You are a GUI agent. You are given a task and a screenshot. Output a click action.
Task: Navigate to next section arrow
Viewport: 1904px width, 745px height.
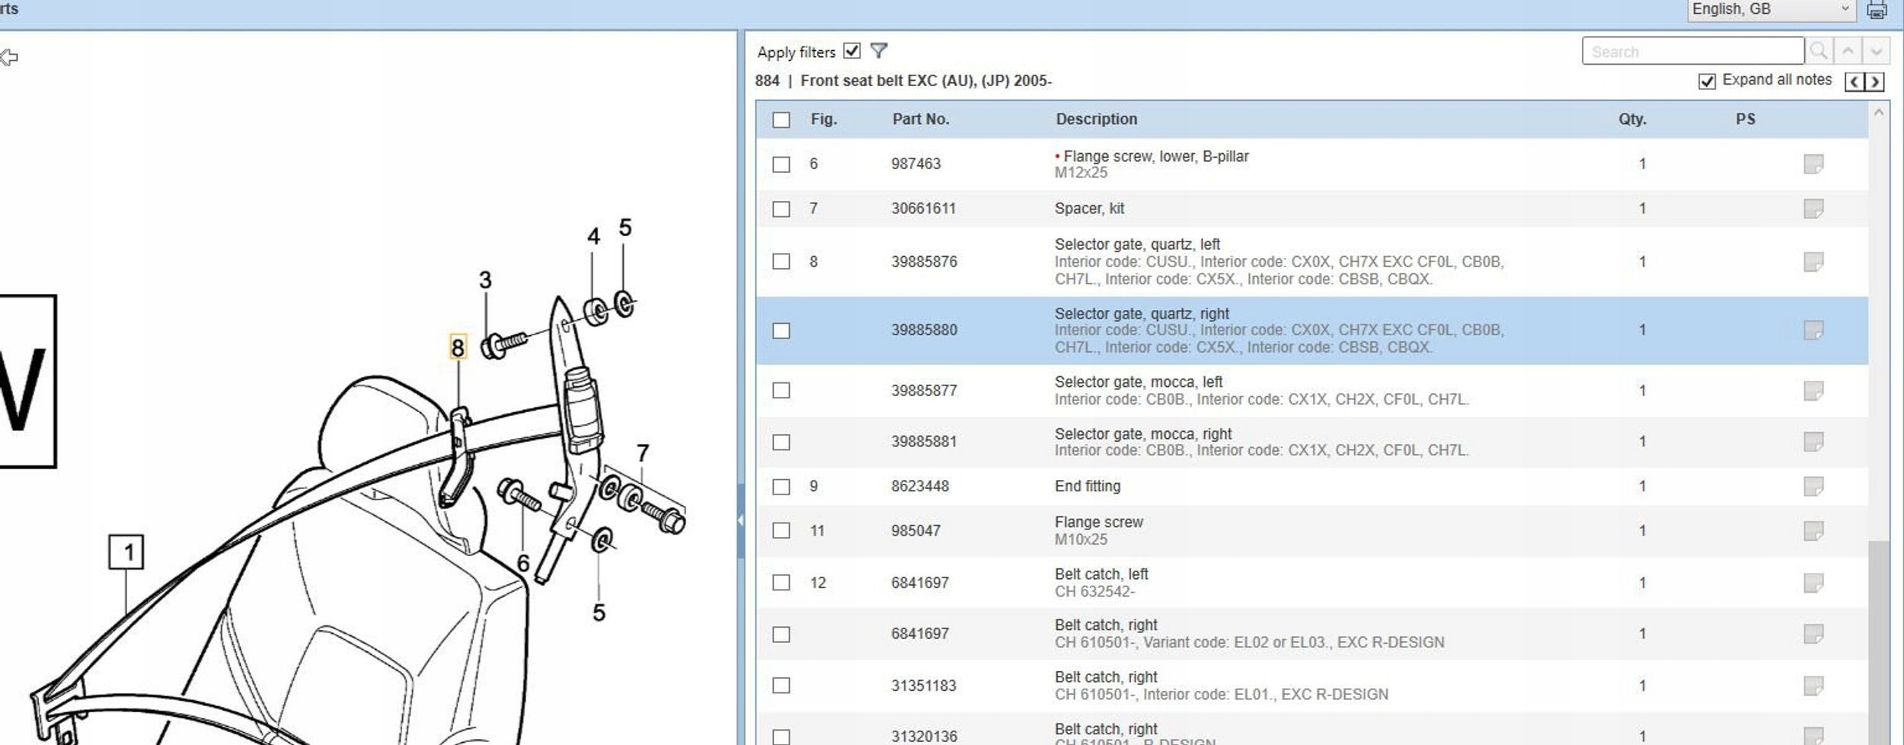[1874, 82]
